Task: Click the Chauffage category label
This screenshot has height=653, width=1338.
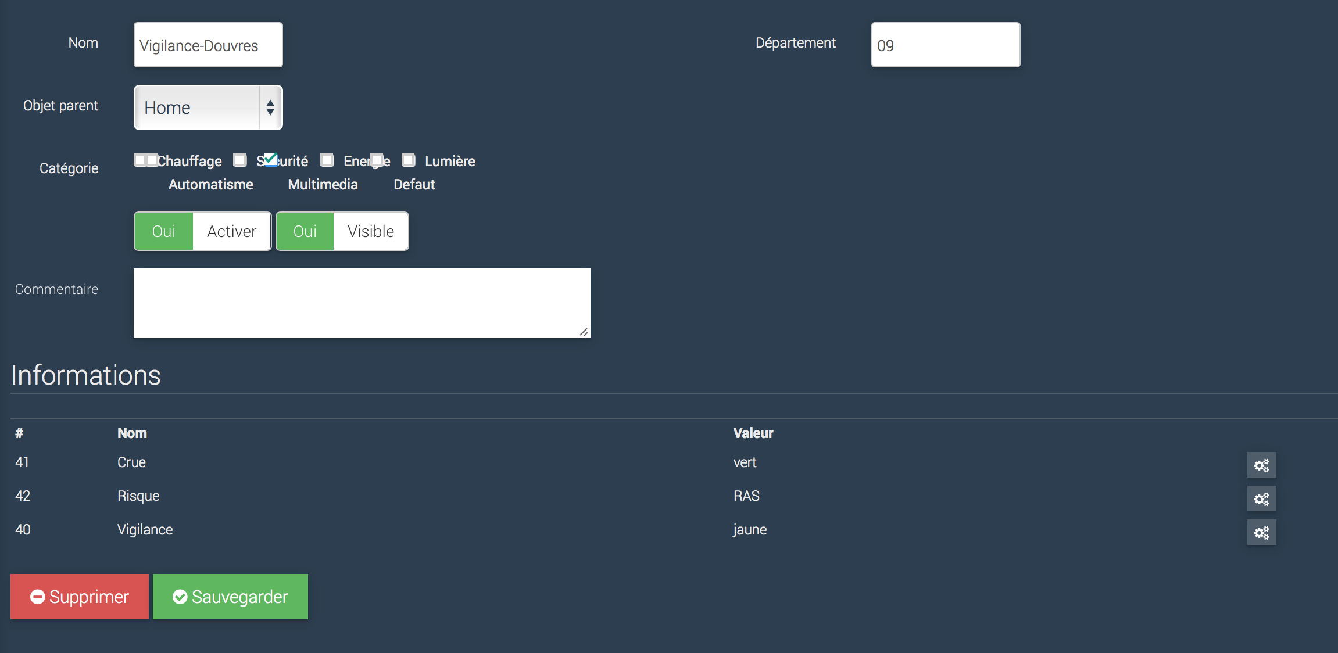Action: tap(190, 161)
